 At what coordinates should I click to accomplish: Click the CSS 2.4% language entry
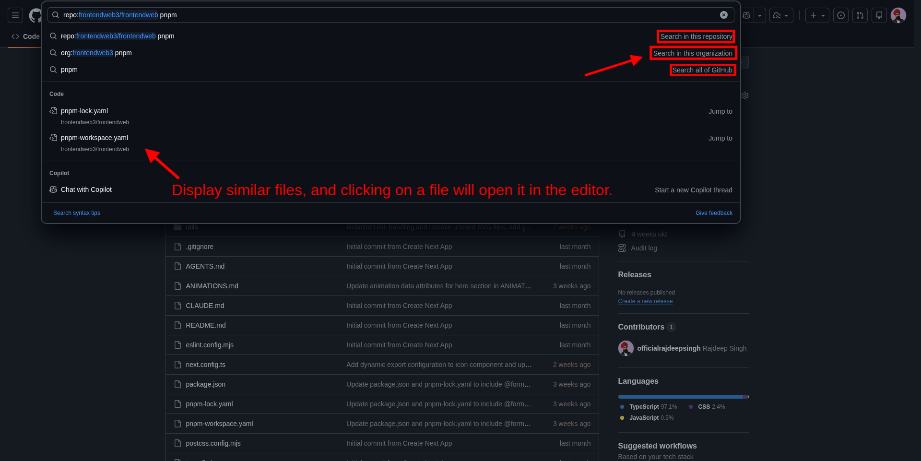(707, 407)
